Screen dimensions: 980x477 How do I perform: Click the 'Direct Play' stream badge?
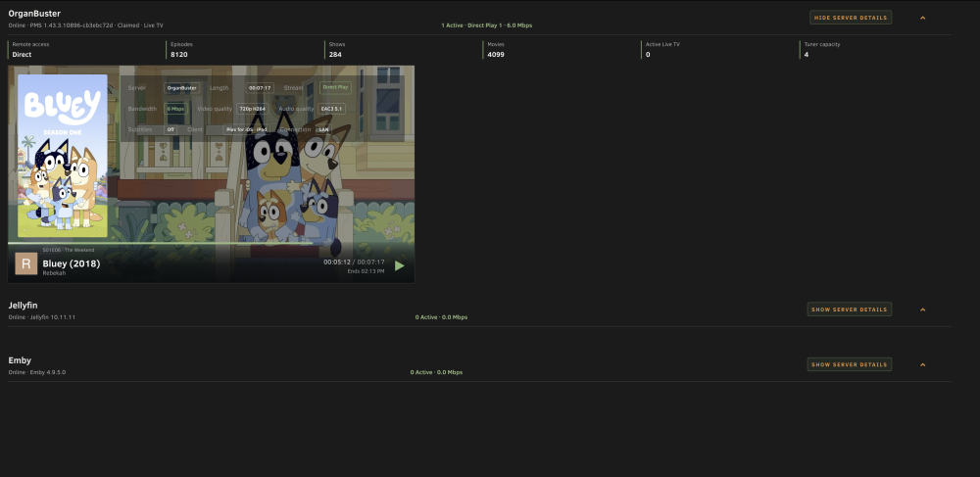coord(335,88)
